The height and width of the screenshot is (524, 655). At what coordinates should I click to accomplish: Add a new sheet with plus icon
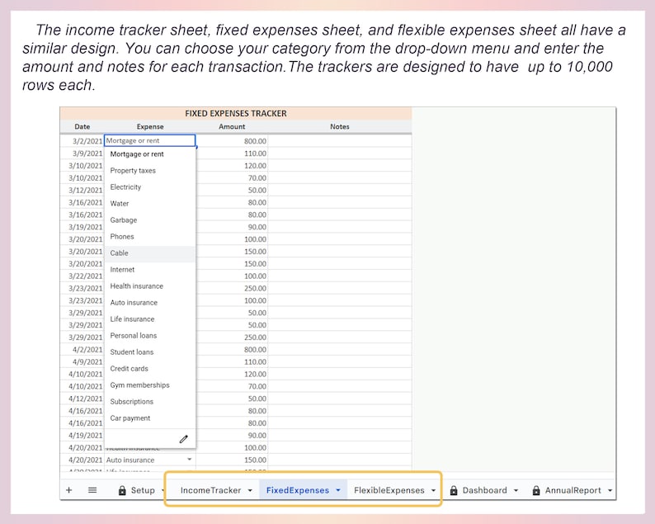pos(69,489)
